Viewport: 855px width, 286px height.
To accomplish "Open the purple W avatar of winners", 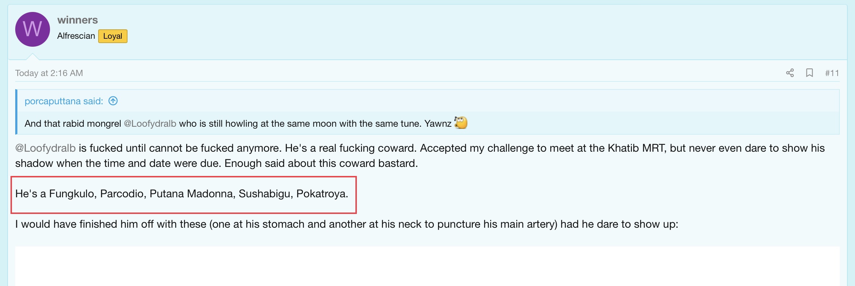I will pos(33,29).
